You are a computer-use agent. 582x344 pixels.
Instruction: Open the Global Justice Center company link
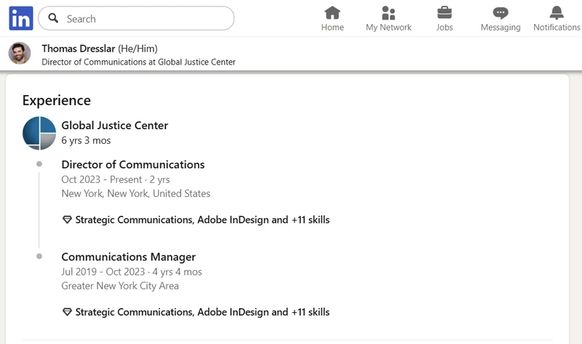pyautogui.click(x=114, y=126)
